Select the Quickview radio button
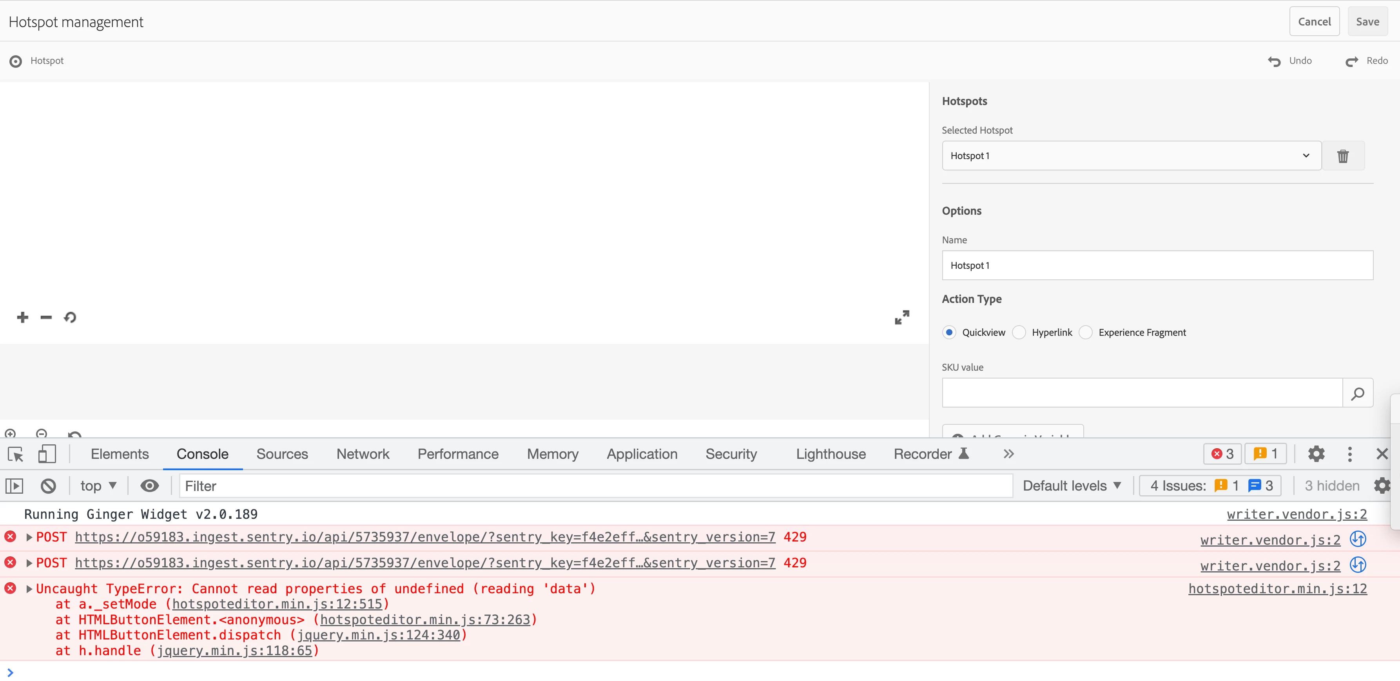1400x681 pixels. [949, 332]
